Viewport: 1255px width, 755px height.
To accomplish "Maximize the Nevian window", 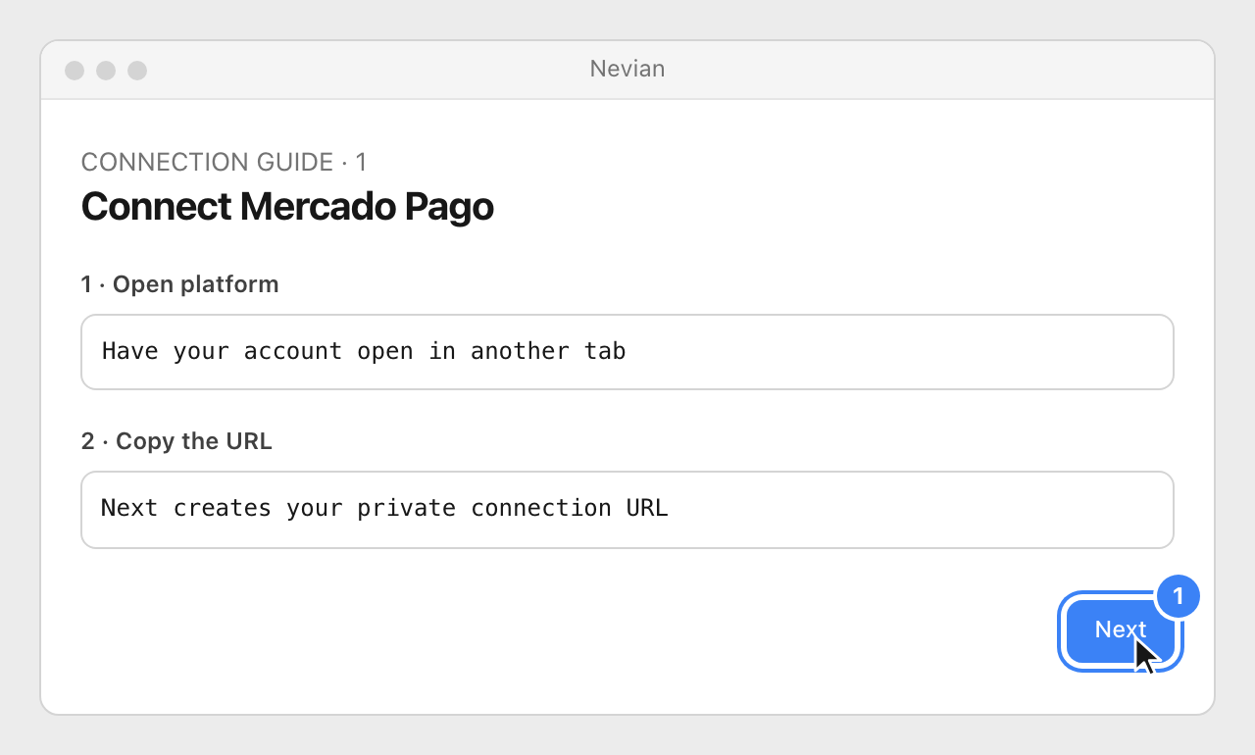I will (137, 71).
